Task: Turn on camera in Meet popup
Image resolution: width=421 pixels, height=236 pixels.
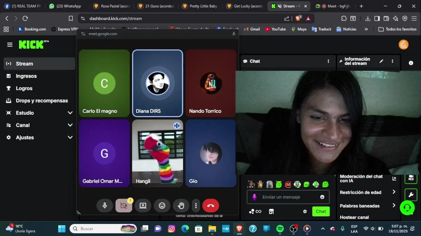Action: coord(124,206)
